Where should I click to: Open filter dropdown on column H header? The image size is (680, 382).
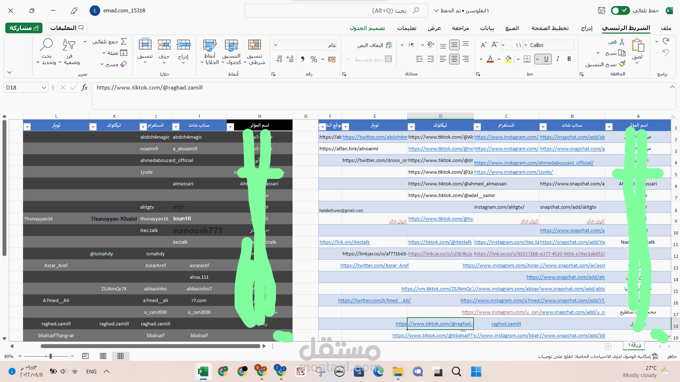point(230,127)
